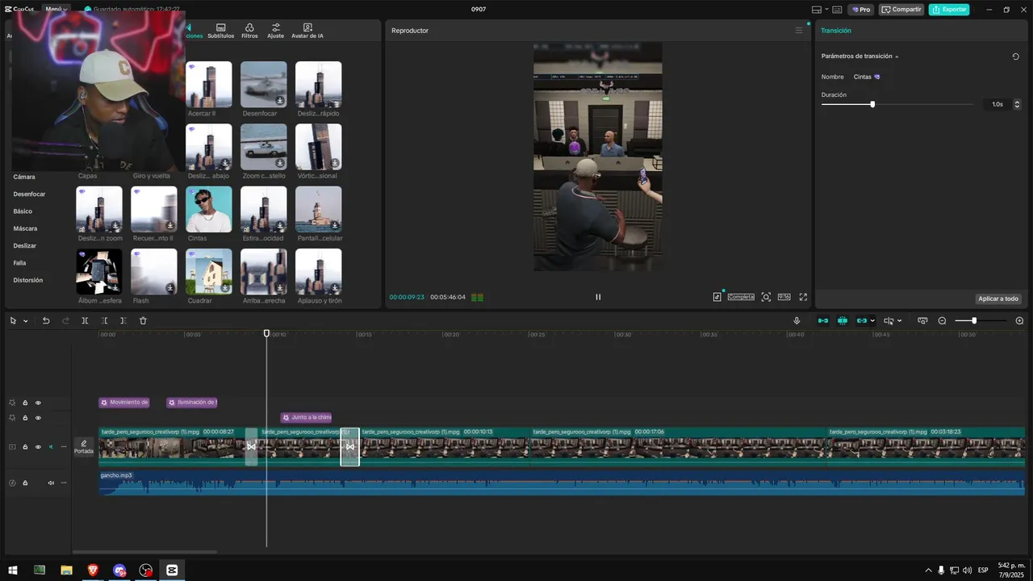Enter fullscreen preview
The width and height of the screenshot is (1033, 581).
click(803, 297)
